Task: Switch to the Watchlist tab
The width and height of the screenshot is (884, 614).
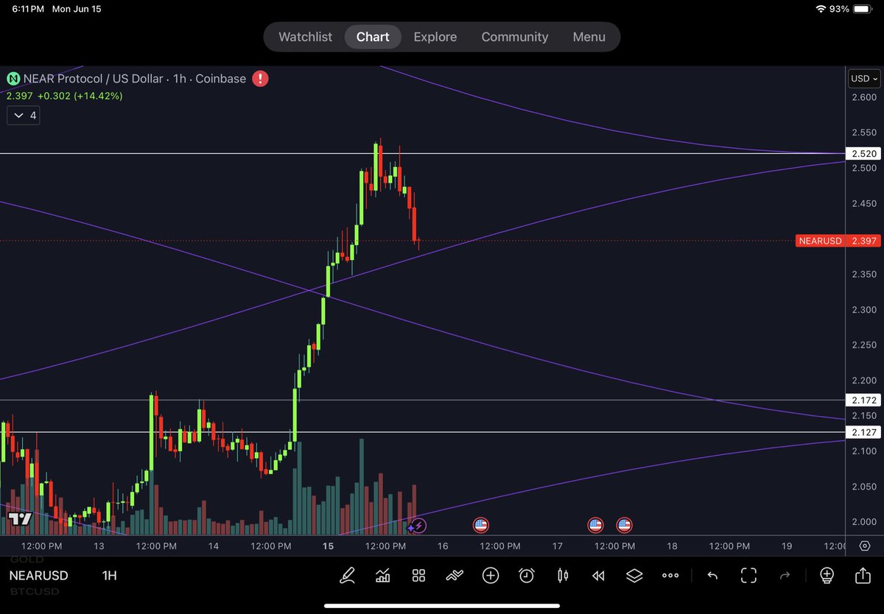Action: click(x=305, y=37)
